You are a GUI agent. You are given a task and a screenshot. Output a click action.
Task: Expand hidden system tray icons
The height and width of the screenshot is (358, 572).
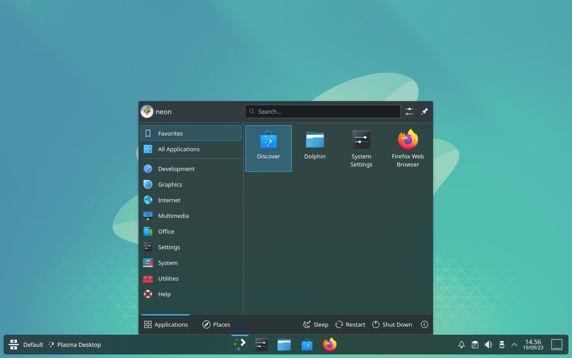coord(514,345)
